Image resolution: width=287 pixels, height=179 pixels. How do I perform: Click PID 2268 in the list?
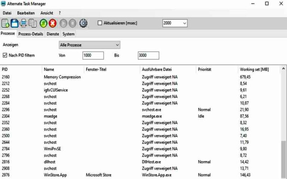[x=6, y=97]
